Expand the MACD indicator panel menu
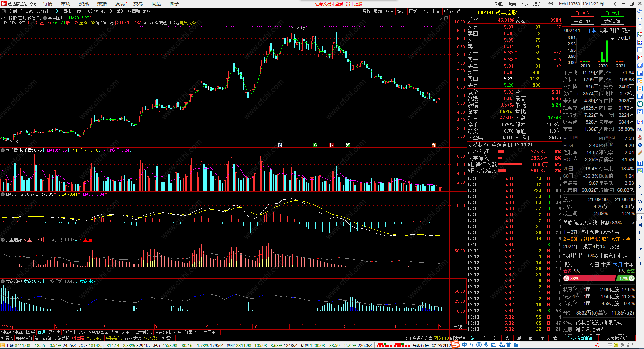The image size is (644, 349). 3,194
